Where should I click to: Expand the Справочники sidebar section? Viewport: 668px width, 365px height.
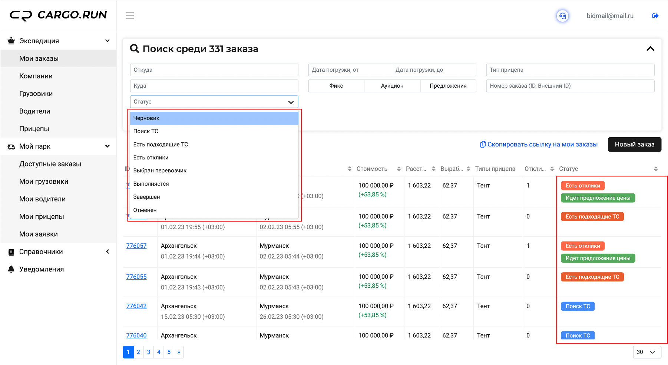pyautogui.click(x=58, y=252)
